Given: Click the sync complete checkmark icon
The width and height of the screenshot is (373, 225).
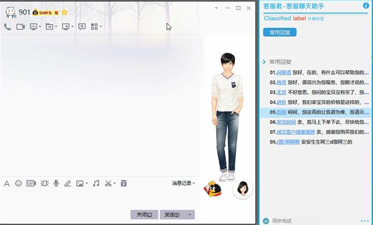Looking at the screenshot, I should tap(266, 221).
